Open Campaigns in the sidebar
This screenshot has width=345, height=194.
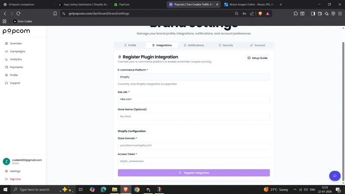click(x=15, y=51)
